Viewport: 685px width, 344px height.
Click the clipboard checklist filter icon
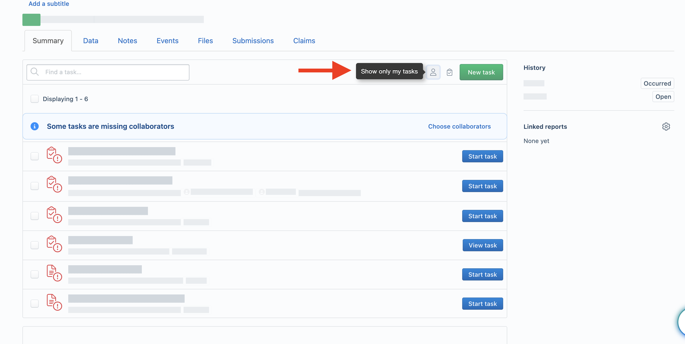(x=449, y=72)
